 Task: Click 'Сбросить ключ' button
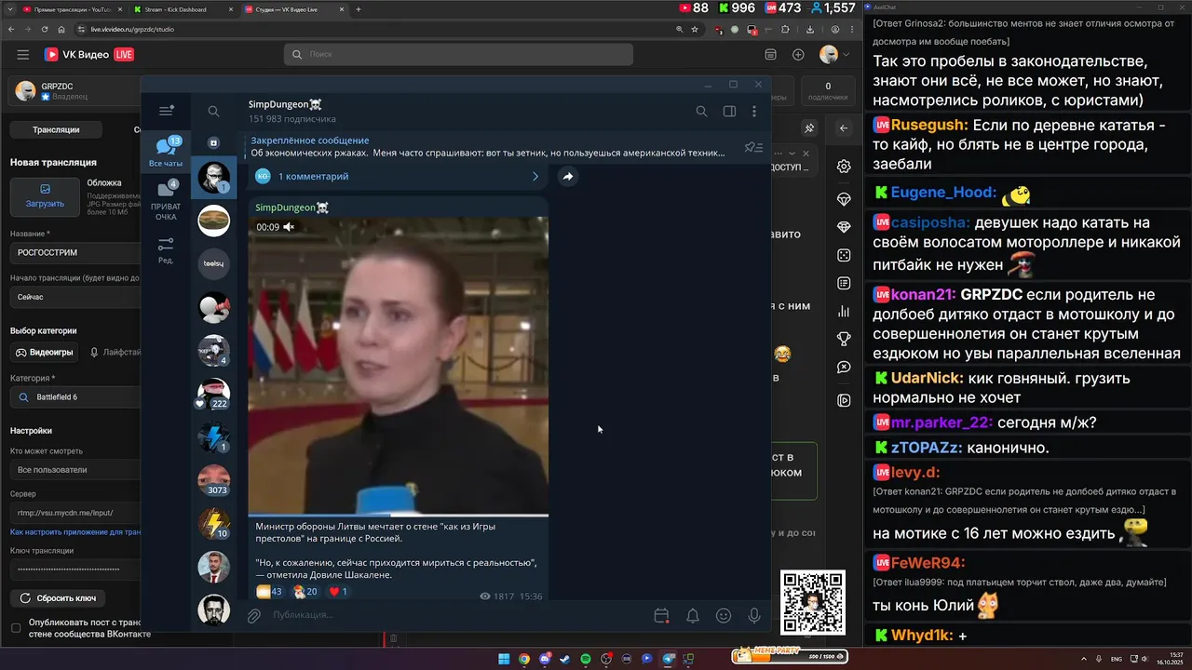(58, 598)
